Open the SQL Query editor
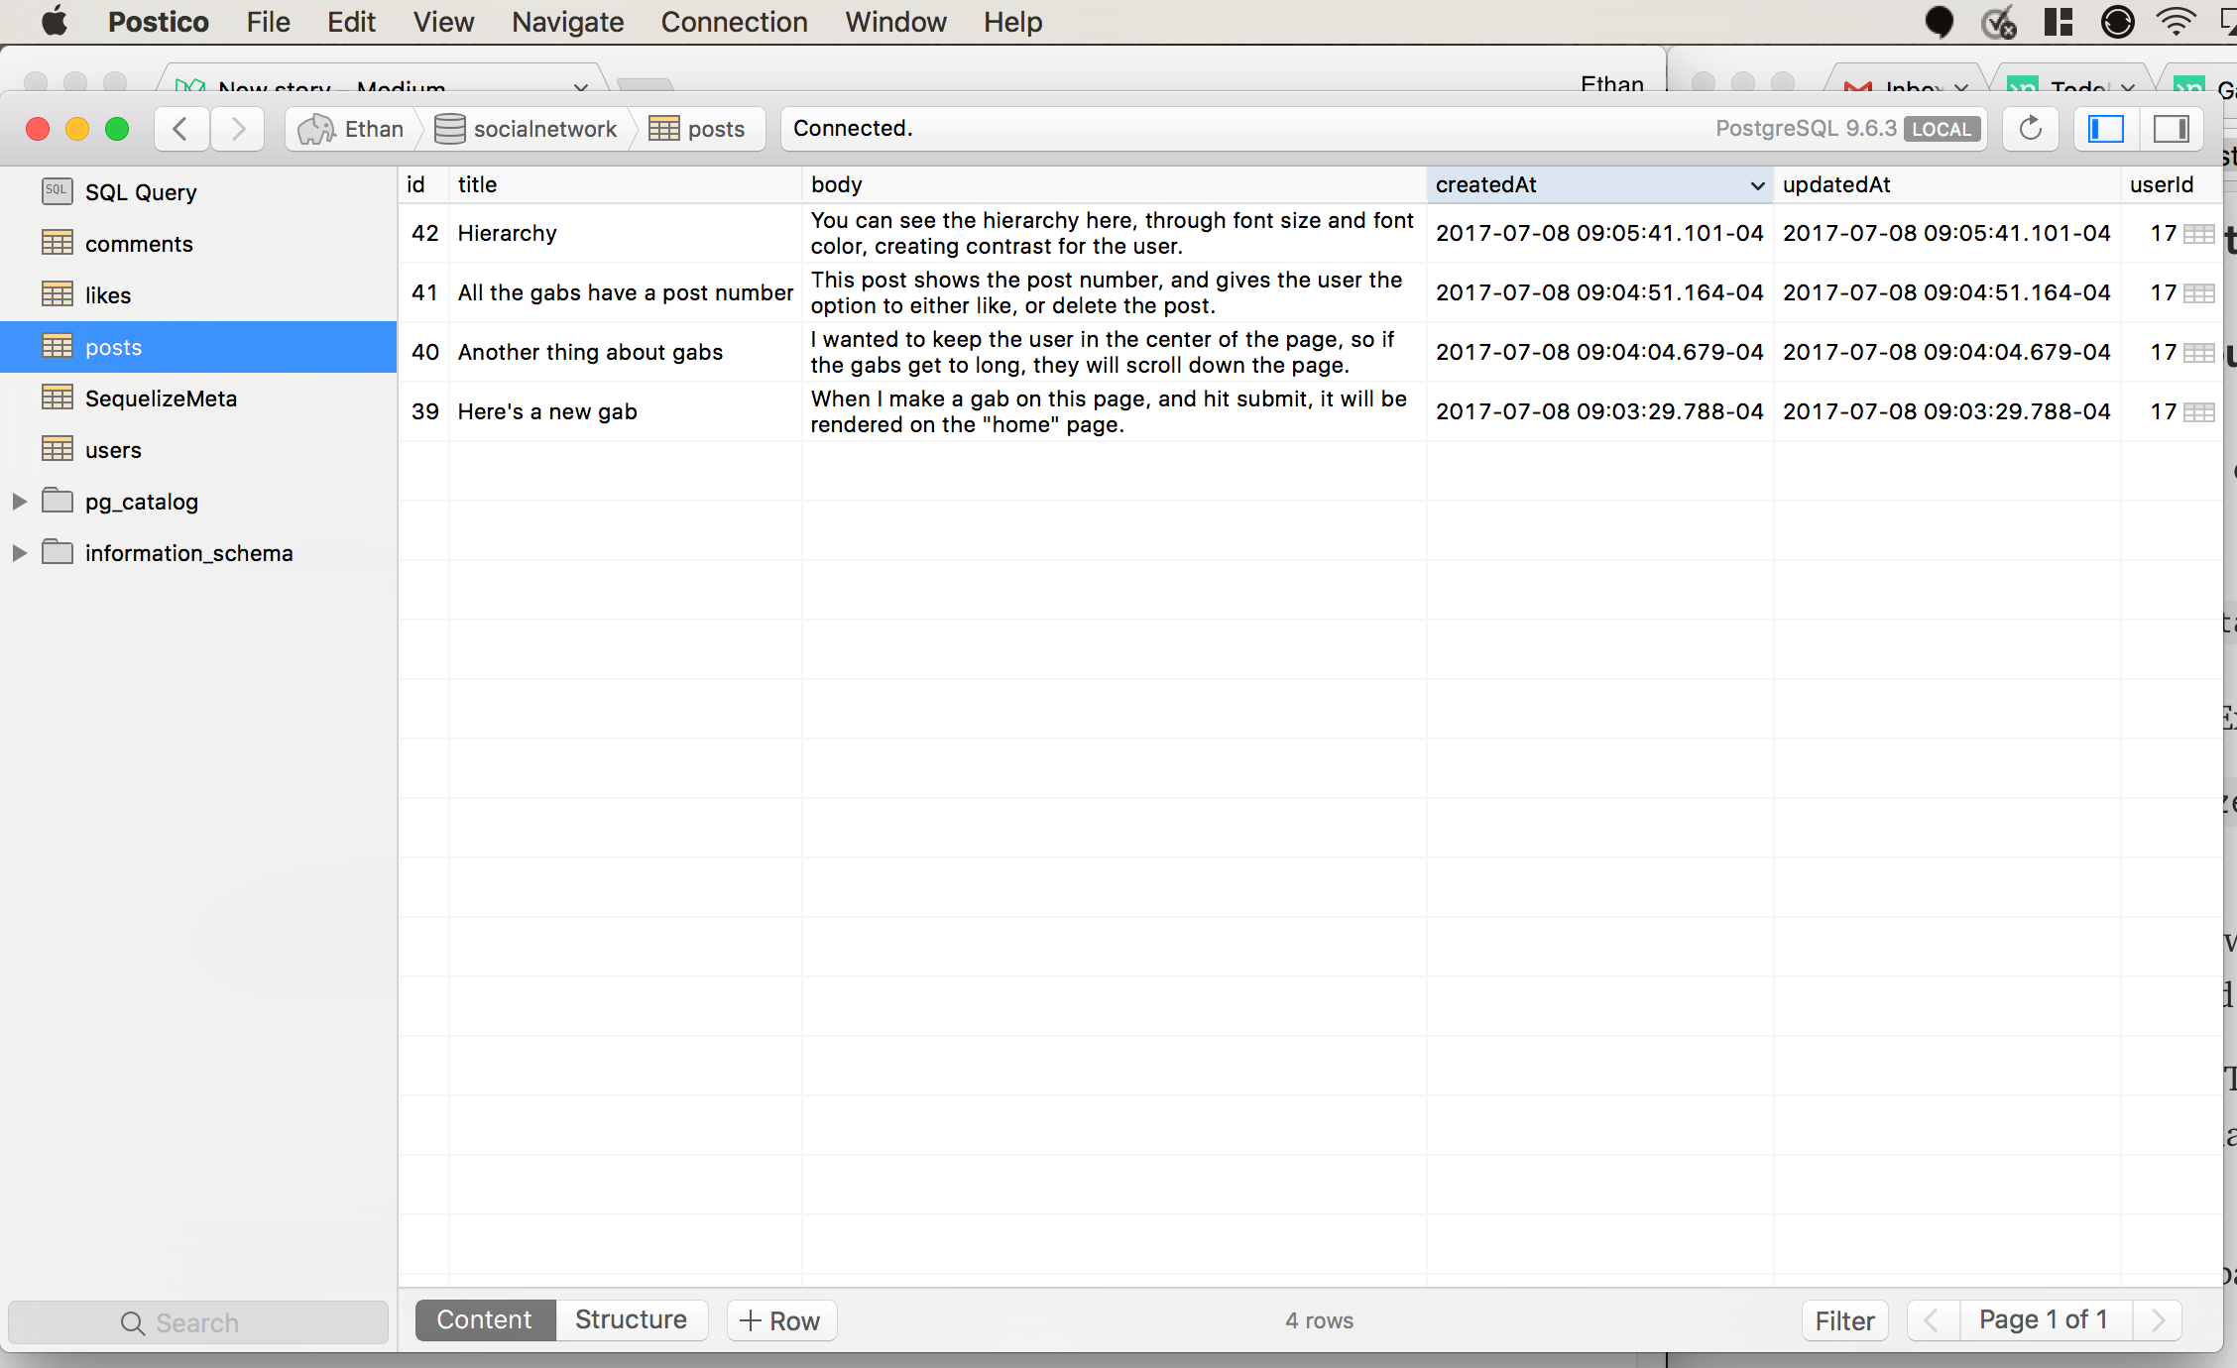 tap(141, 191)
